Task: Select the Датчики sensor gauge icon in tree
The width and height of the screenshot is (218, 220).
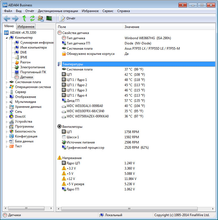Action: [x=17, y=77]
